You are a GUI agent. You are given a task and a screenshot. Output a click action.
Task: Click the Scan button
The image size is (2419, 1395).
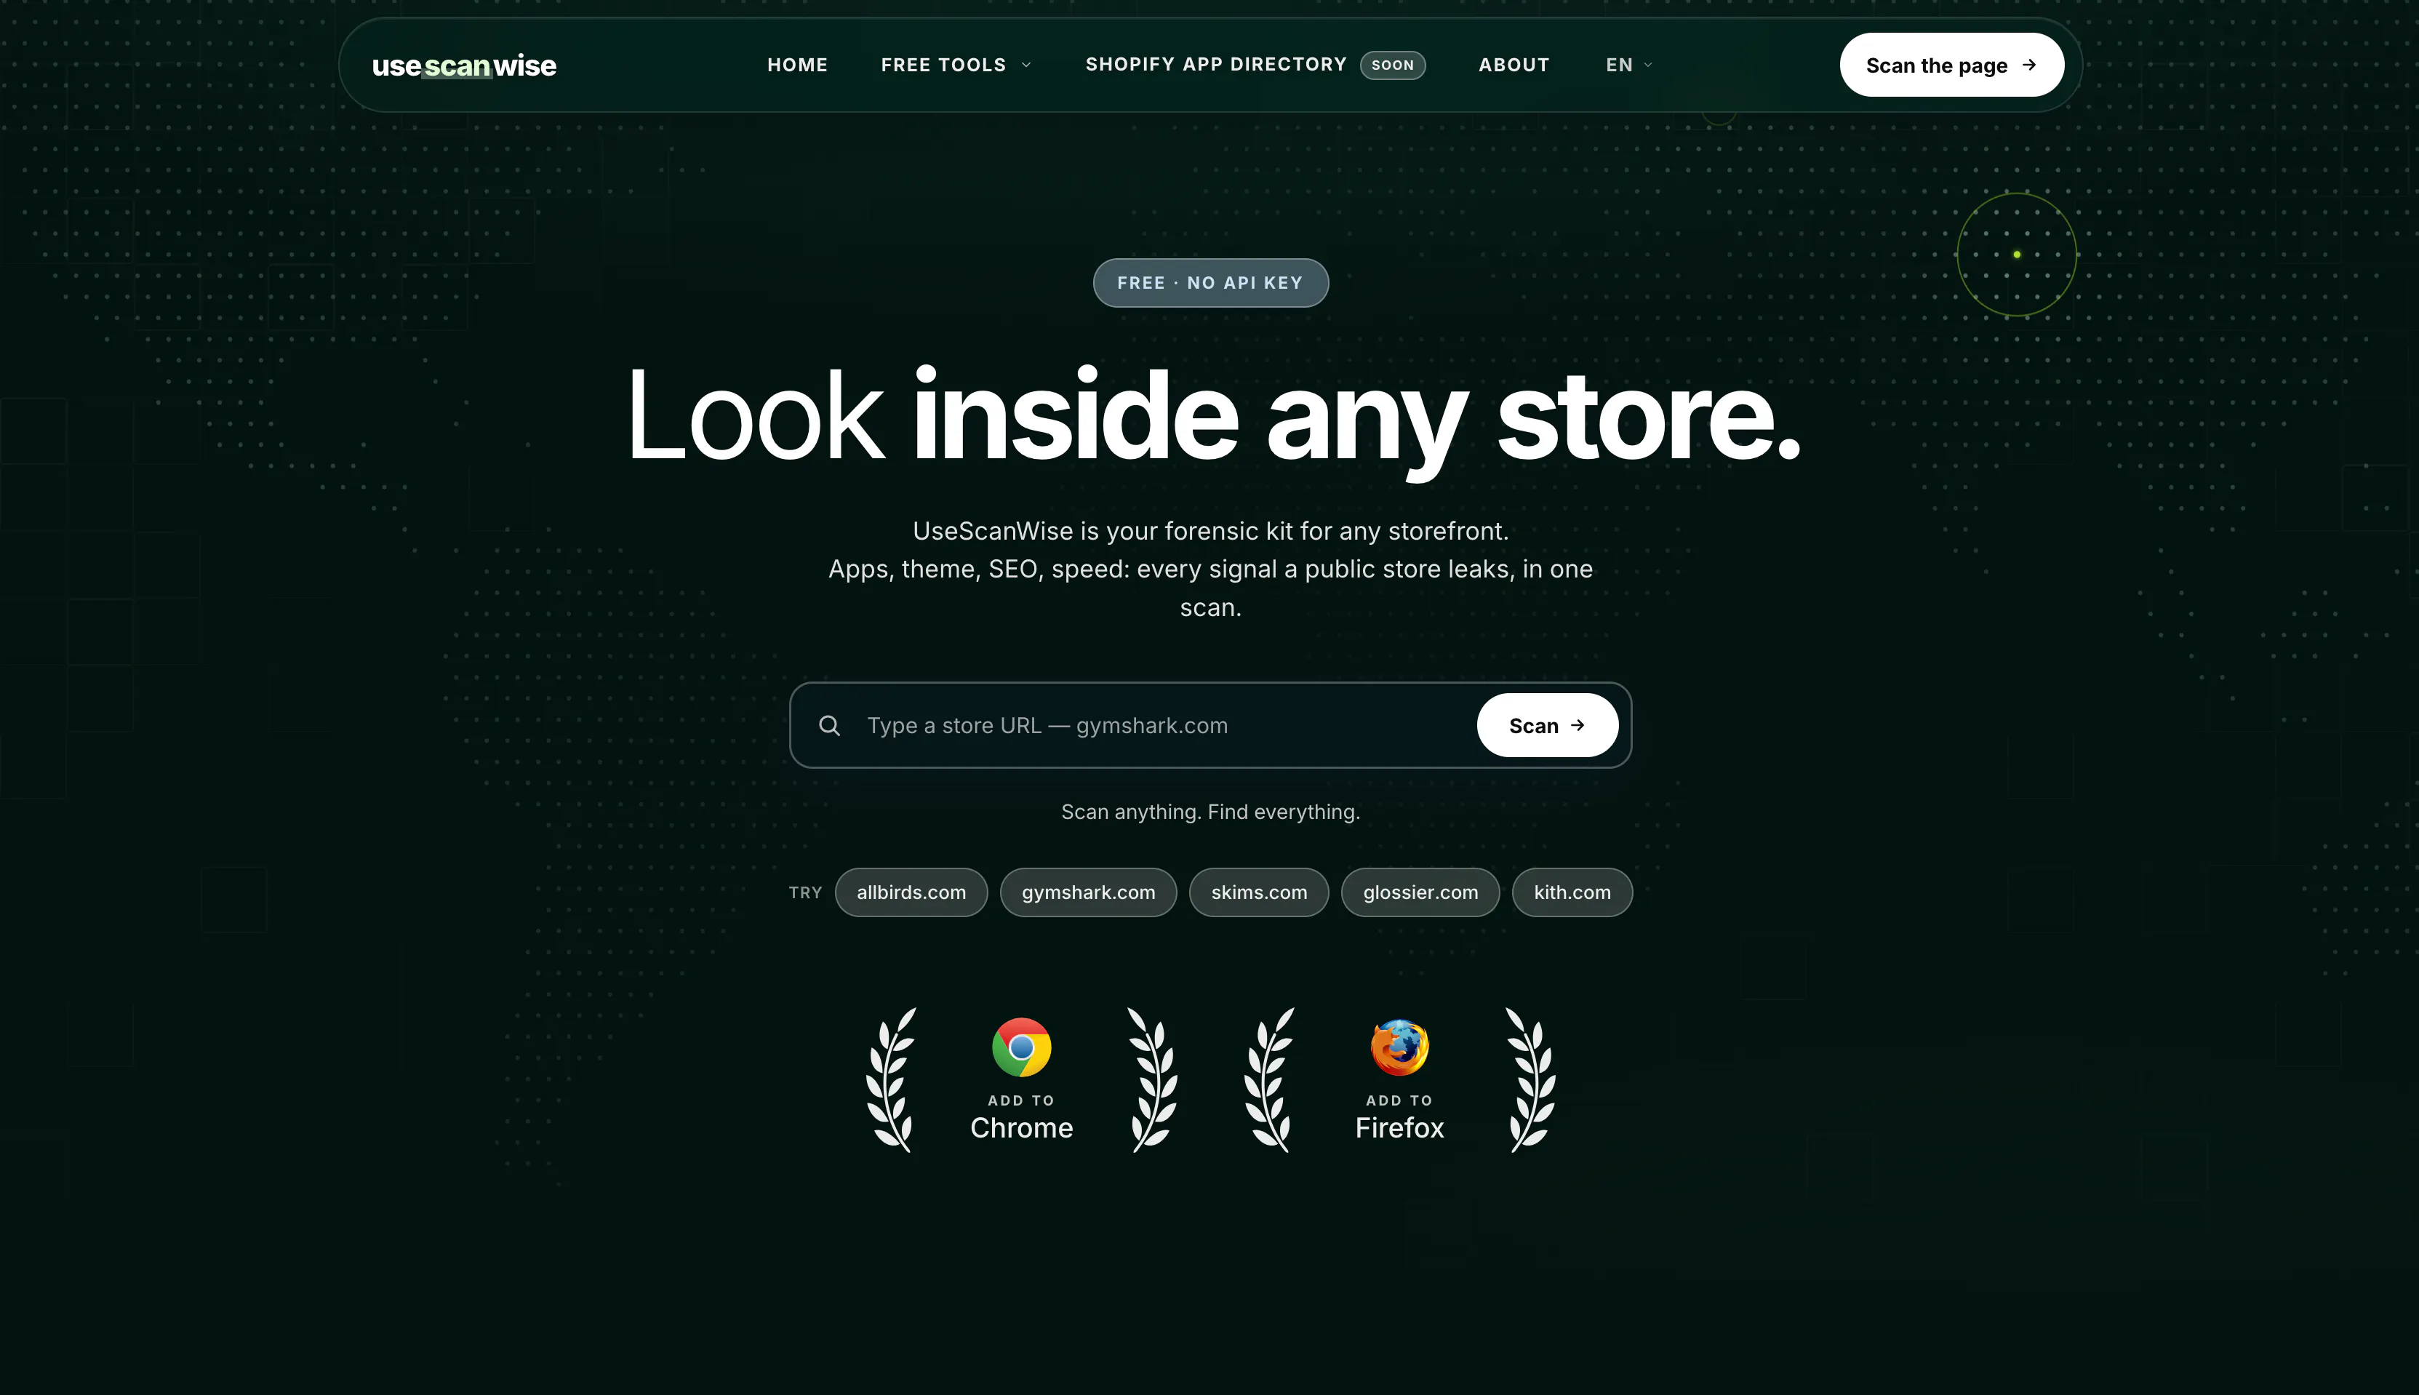1547,725
